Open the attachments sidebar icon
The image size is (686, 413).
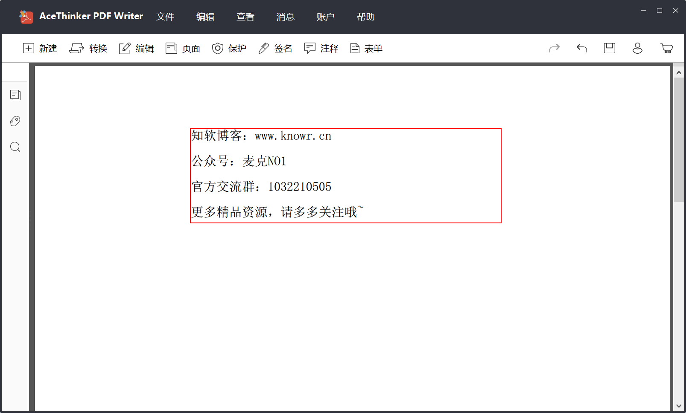(x=15, y=121)
